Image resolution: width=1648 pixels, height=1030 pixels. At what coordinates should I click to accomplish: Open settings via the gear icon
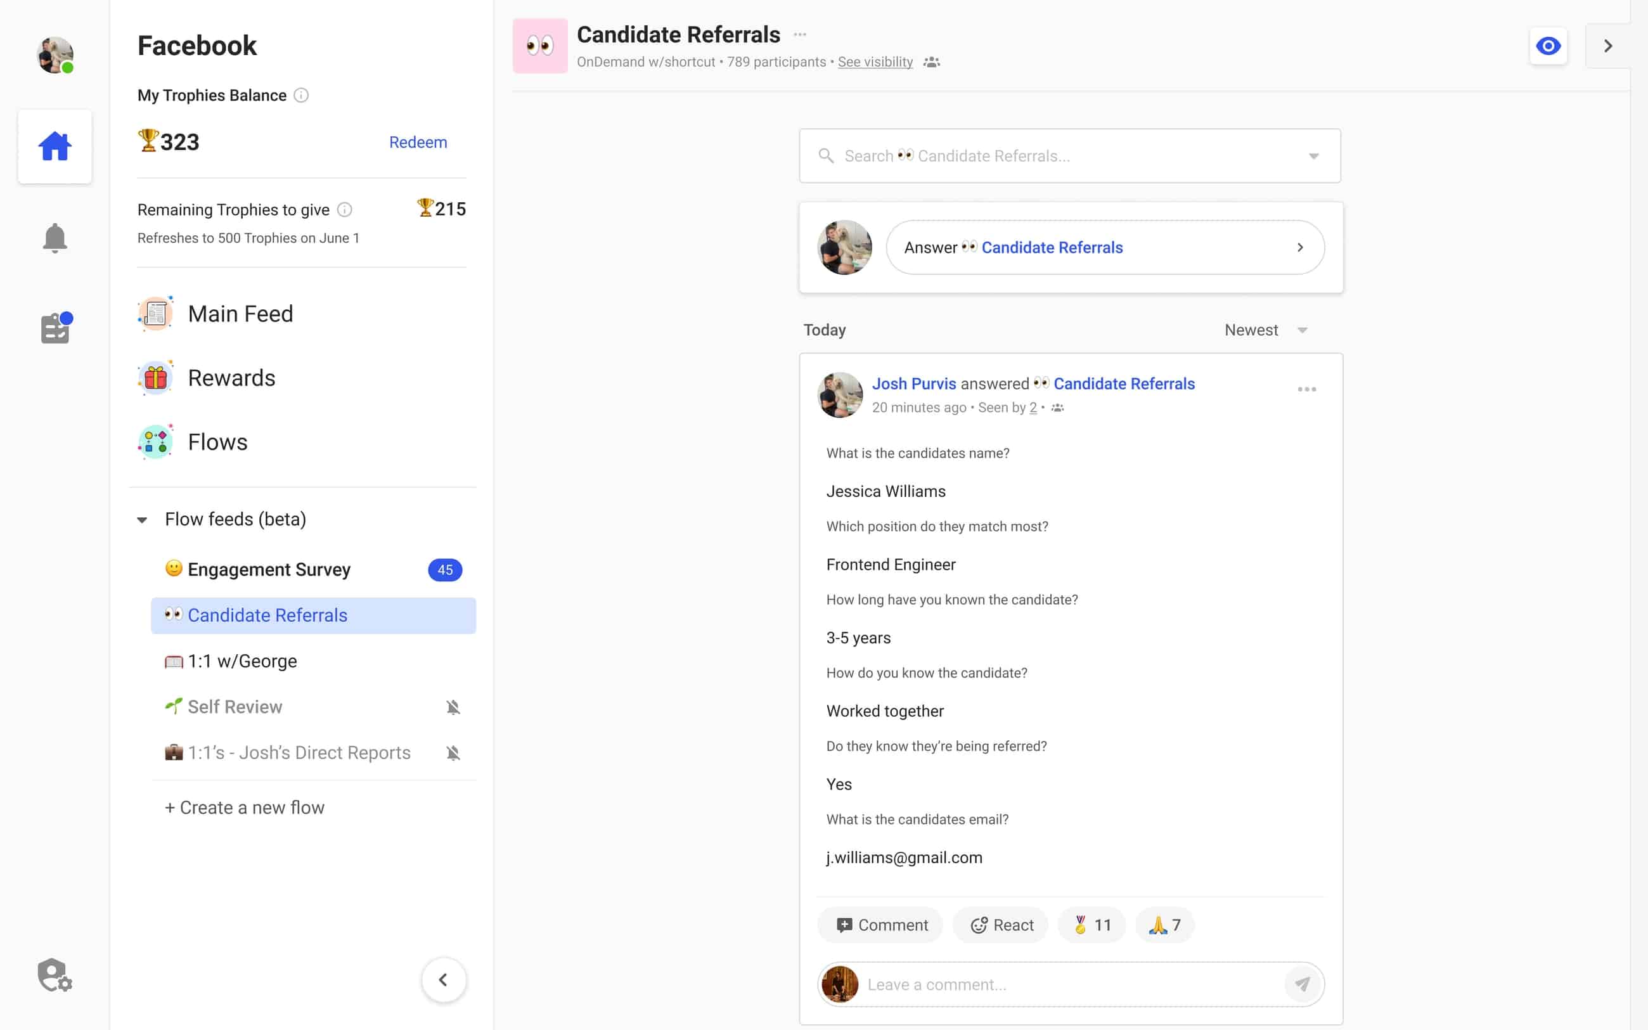53,975
